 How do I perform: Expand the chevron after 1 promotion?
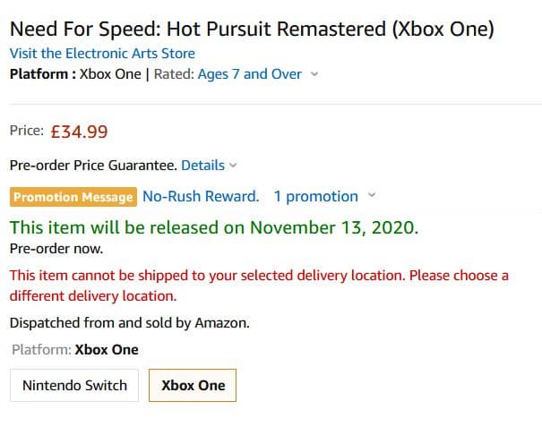pos(372,196)
